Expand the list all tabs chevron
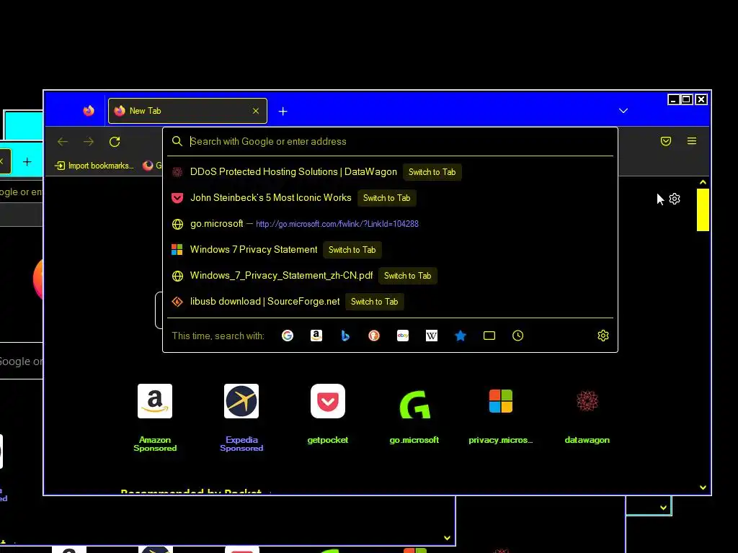The width and height of the screenshot is (738, 553). pyautogui.click(x=623, y=111)
